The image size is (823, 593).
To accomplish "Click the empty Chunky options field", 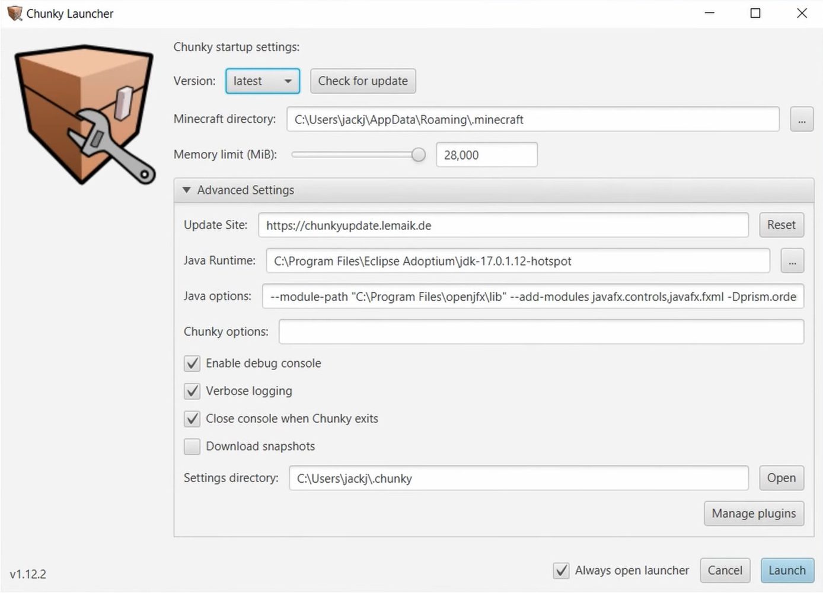I will coord(541,331).
